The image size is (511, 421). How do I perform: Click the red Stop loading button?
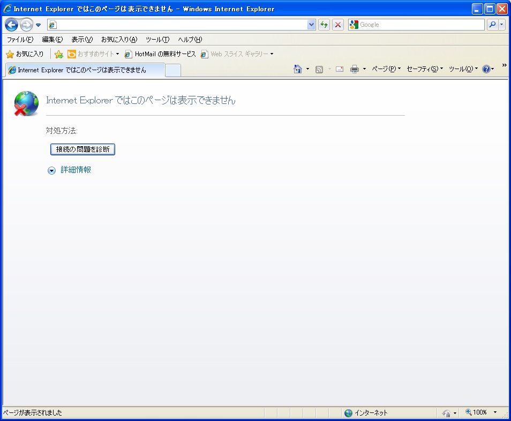(338, 25)
